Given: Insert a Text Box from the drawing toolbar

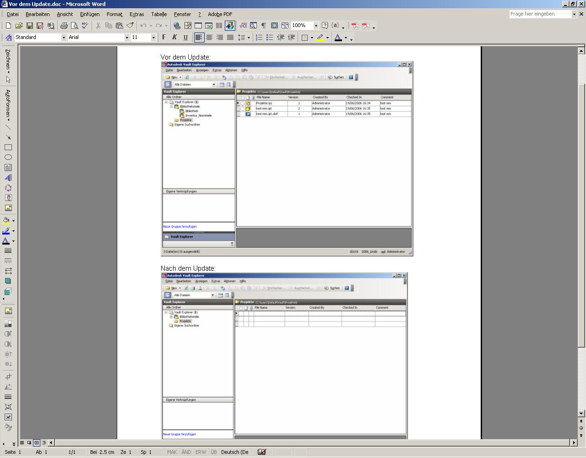Looking at the screenshot, I should [x=8, y=168].
